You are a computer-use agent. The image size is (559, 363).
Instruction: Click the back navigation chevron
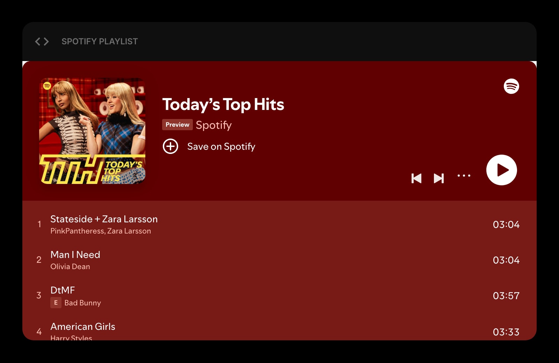coord(37,41)
